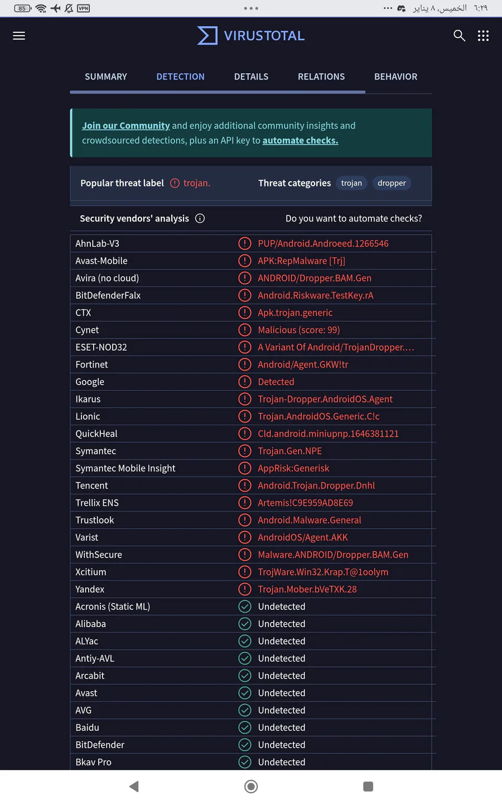This screenshot has height=803, width=502.
Task: Click the automate checks link
Action: [x=300, y=141]
